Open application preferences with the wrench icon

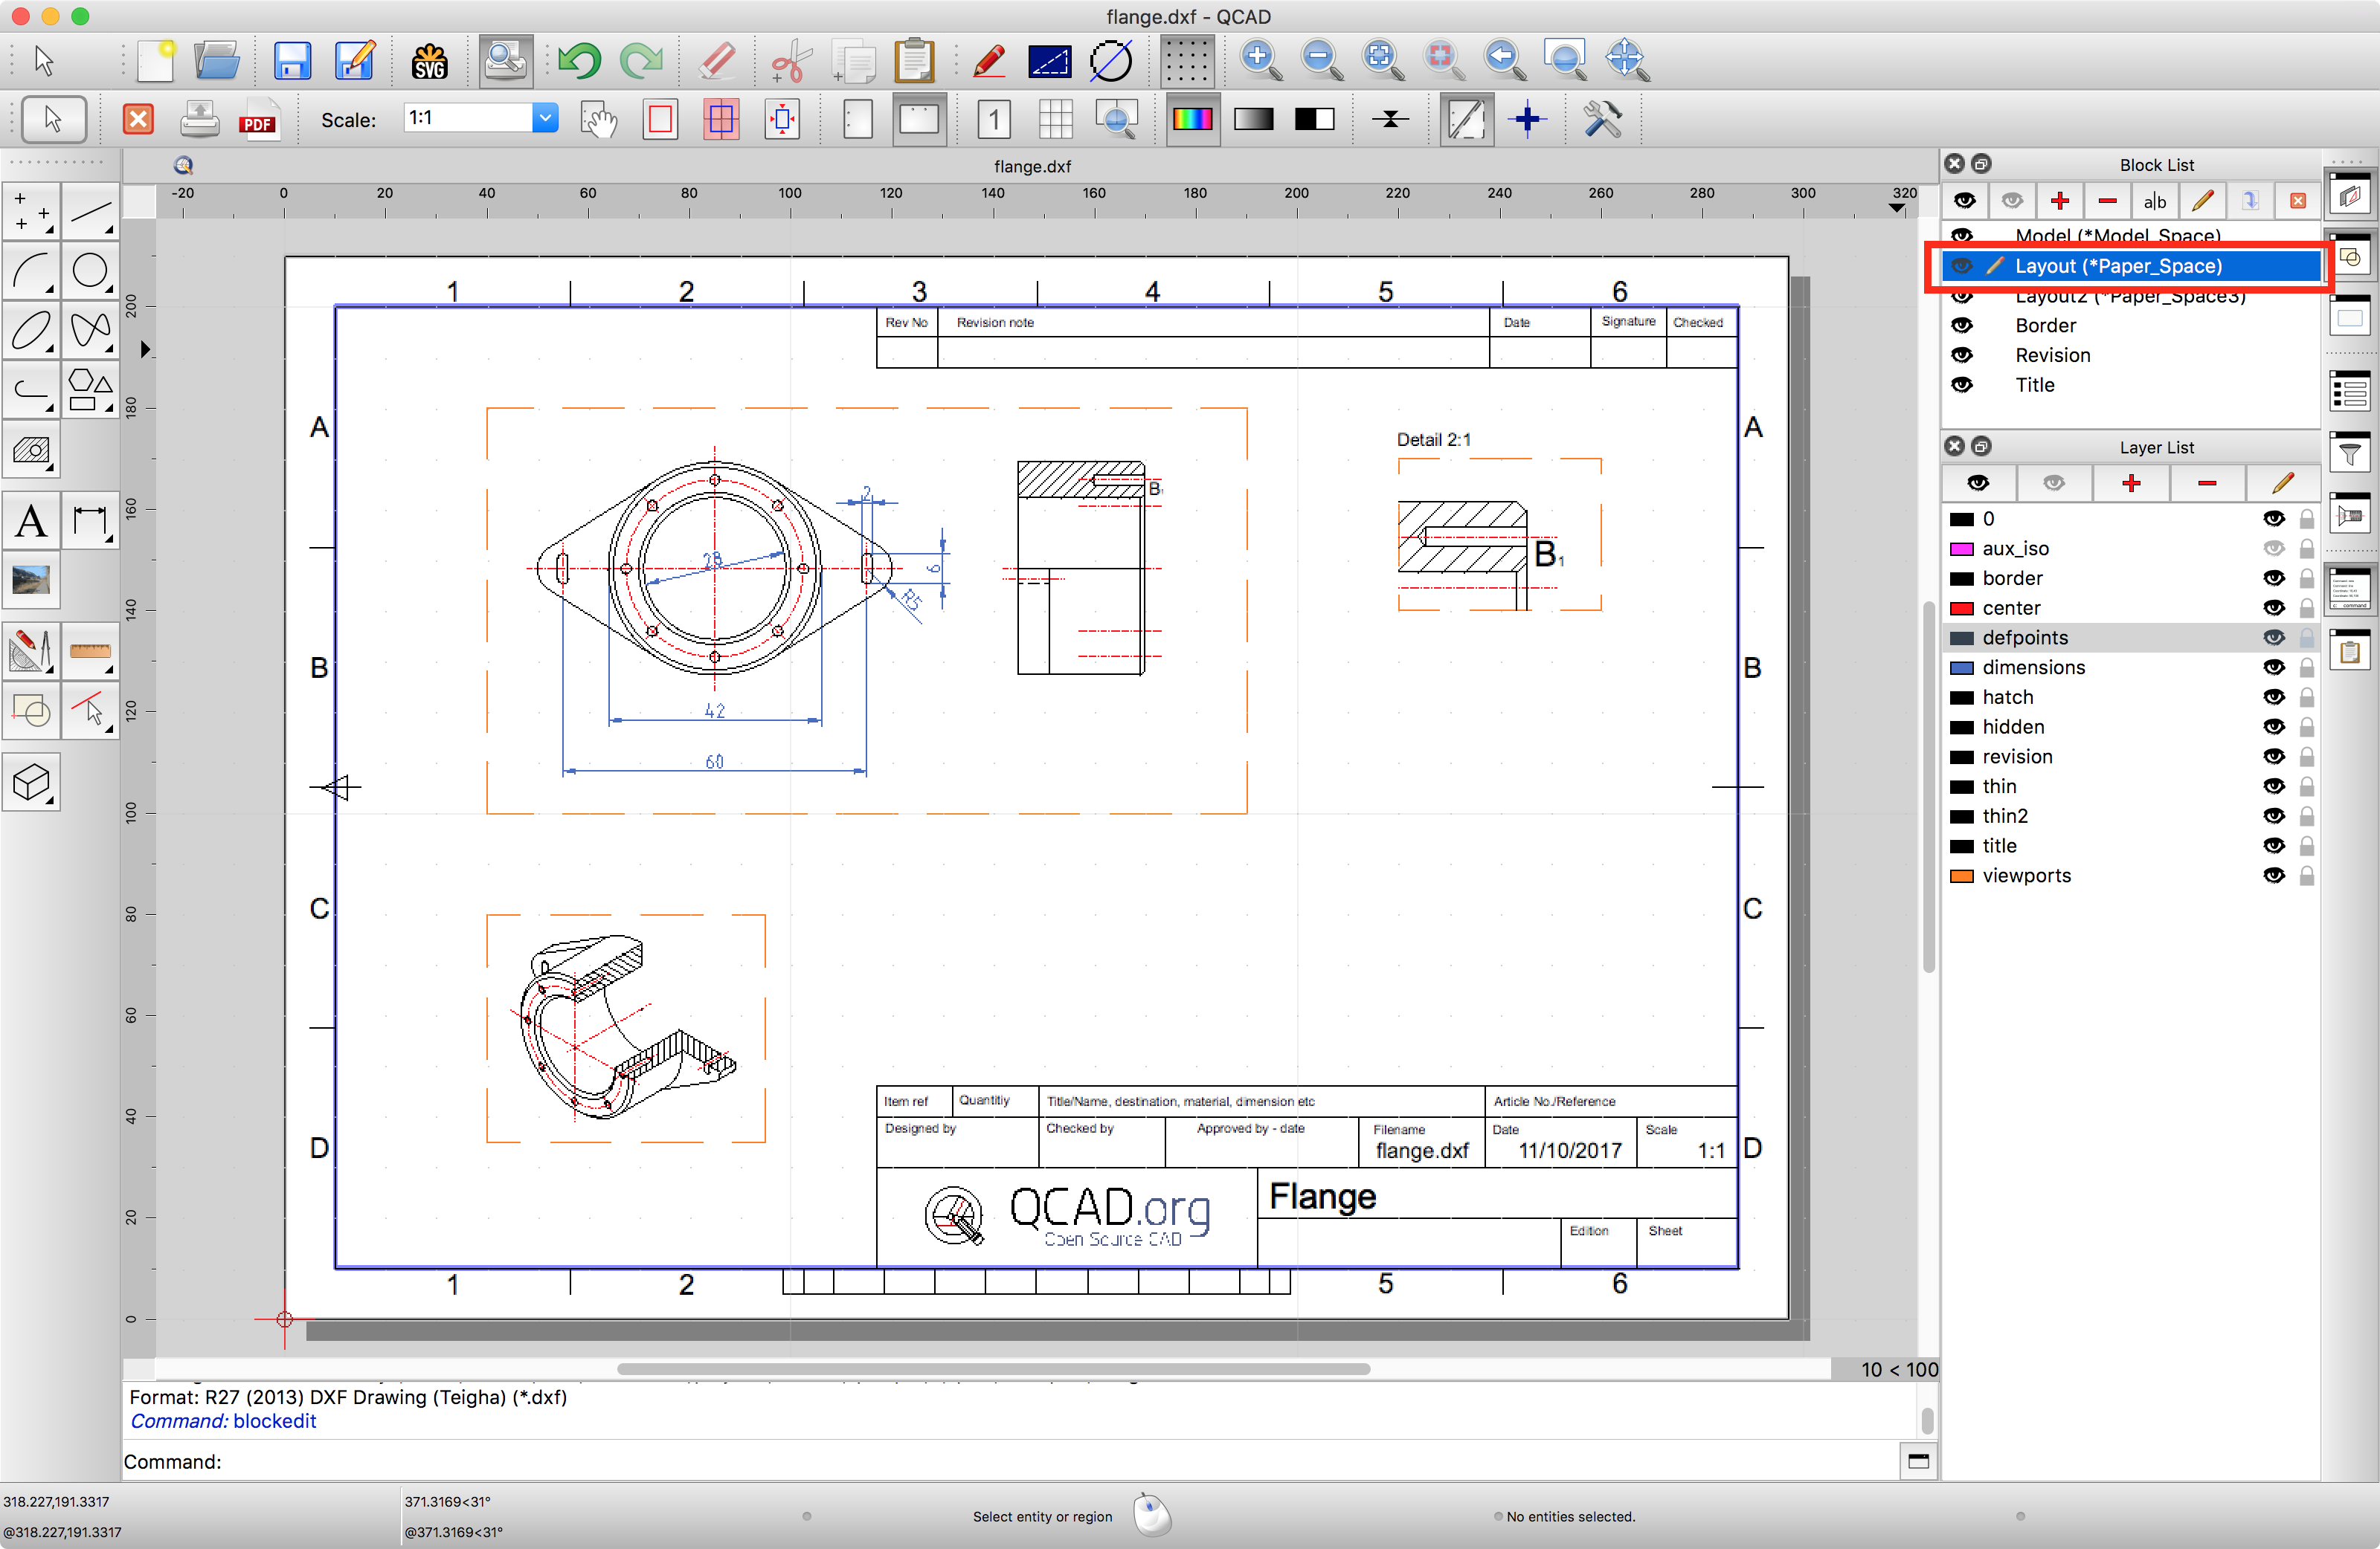[x=1601, y=120]
